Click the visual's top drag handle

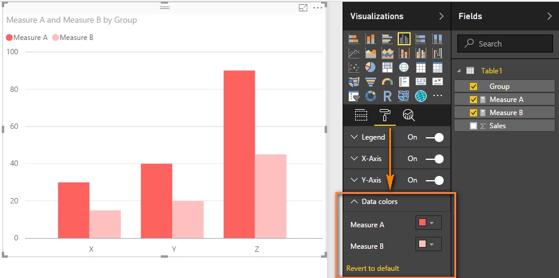[x=164, y=7]
